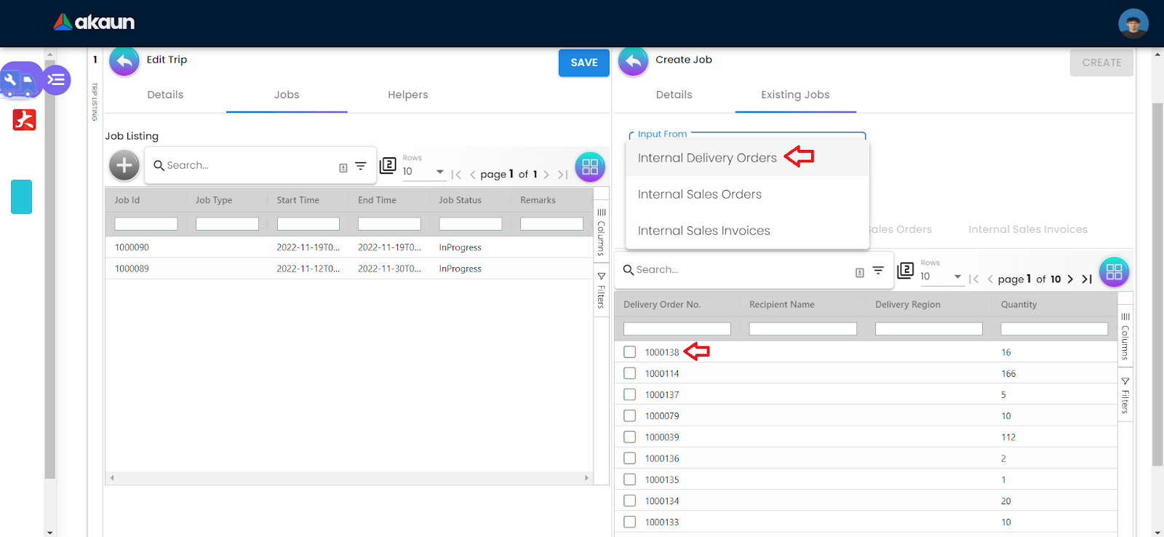Click the user profile avatar
Screen dimensions: 1164x537
1133,24
